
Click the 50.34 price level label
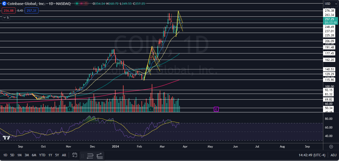tap(329, 108)
